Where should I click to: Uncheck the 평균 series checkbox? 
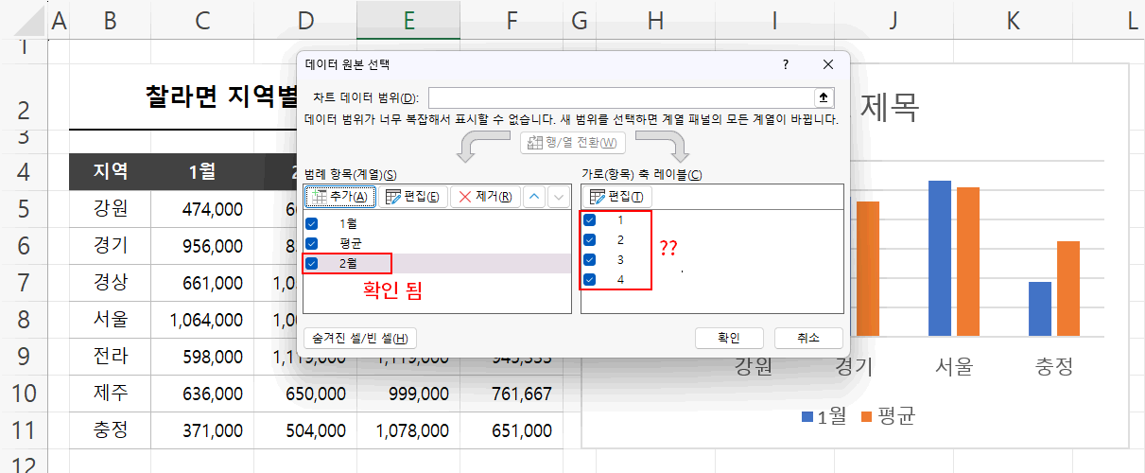click(312, 243)
